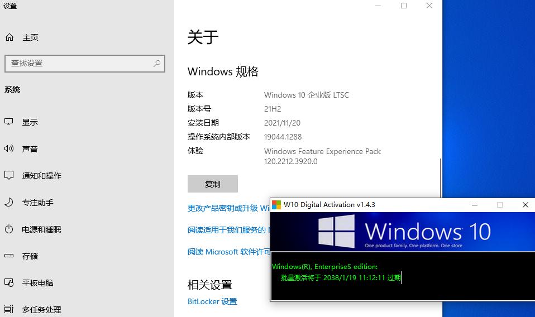Image resolution: width=535 pixels, height=317 pixels.
Task: Click the 批量激活将于 2038/1/19 expiry line
Action: click(x=341, y=278)
